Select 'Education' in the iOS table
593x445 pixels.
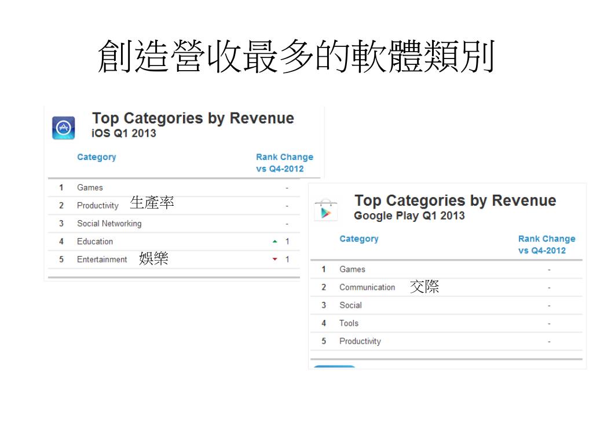click(x=95, y=242)
